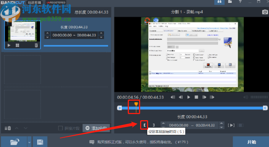Viewport: 269px width, 147px height.
Task: Expand the dropdown arrow next to open file
Action: (x=29, y=142)
